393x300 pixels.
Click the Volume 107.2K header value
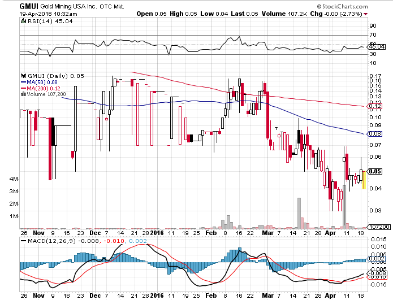pyautogui.click(x=284, y=14)
